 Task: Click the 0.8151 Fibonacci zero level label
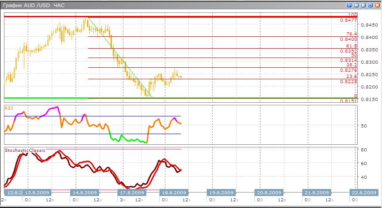pyautogui.click(x=348, y=101)
